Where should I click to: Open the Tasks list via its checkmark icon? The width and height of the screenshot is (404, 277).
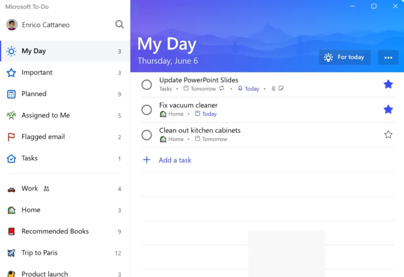pos(12,158)
